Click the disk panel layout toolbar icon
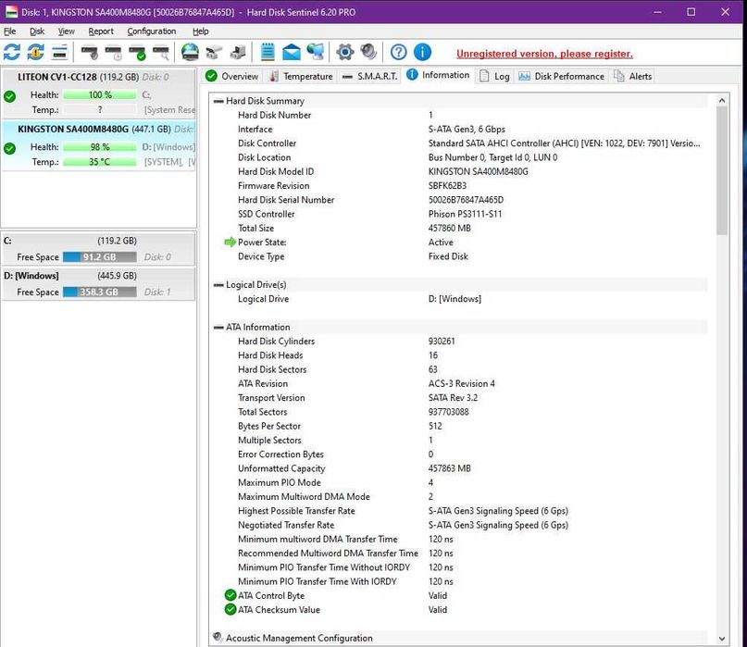 coord(59,52)
